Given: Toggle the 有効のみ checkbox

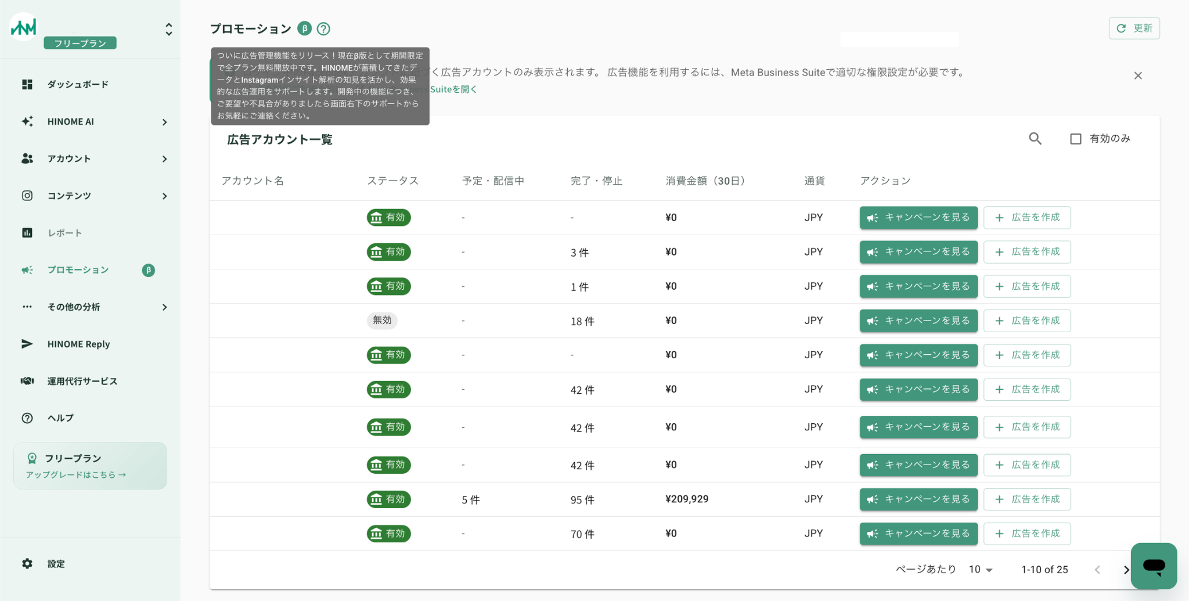Looking at the screenshot, I should tap(1076, 139).
